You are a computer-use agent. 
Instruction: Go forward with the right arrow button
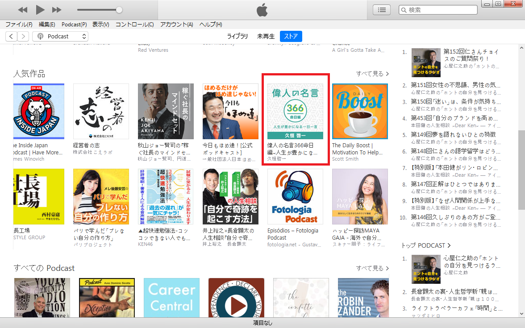[23, 36]
